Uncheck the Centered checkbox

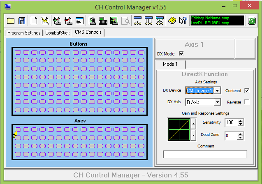(x=247, y=90)
